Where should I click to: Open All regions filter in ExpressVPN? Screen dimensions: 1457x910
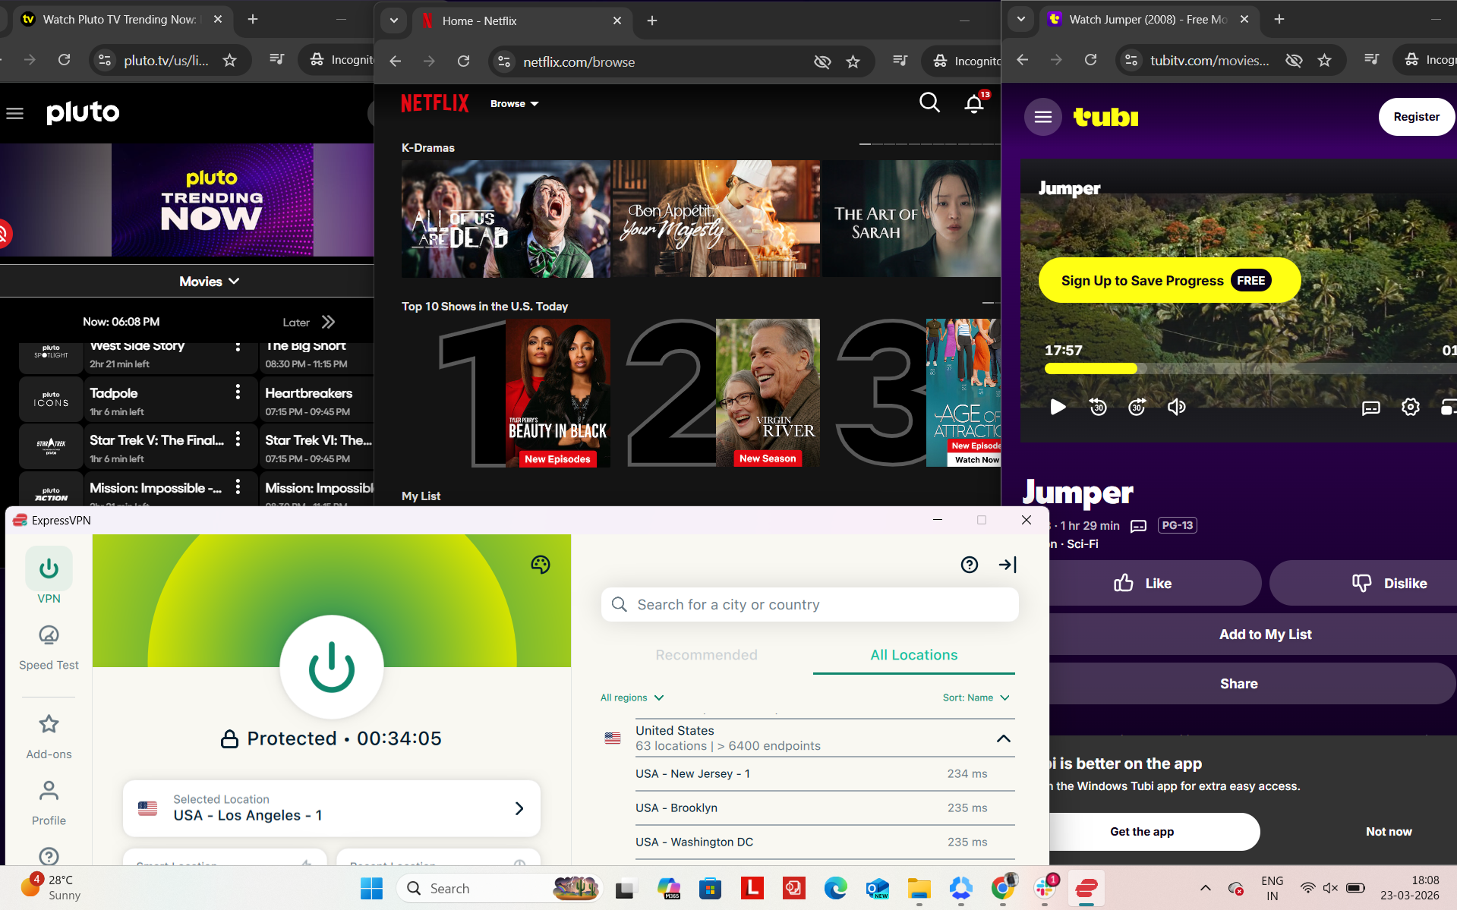632,697
